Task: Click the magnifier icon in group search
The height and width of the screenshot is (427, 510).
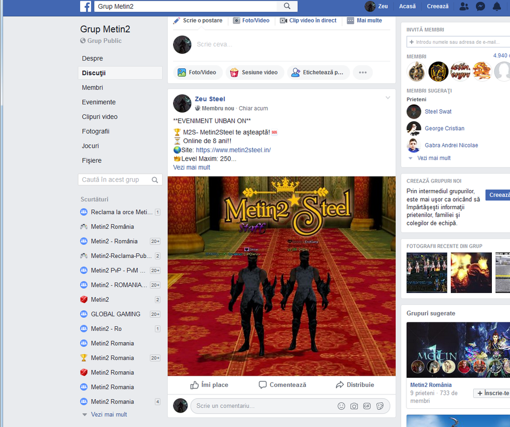Action: point(155,180)
